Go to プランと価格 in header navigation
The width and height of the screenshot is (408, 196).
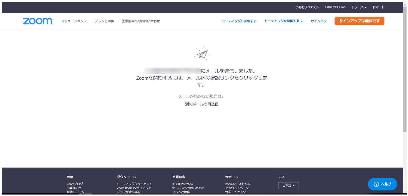pyautogui.click(x=104, y=21)
